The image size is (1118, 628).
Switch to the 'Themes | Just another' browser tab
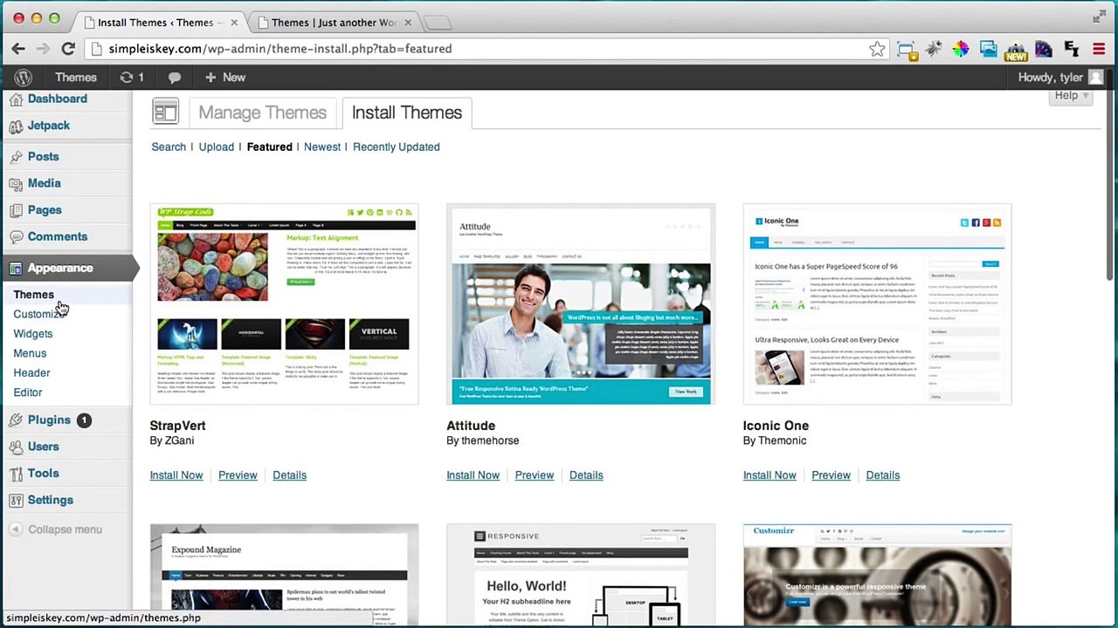click(335, 23)
